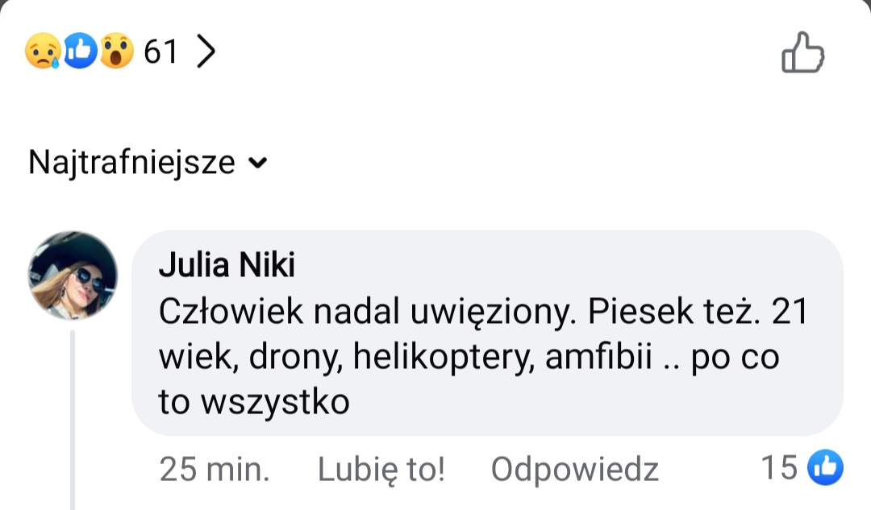871x510 pixels.
Task: Open the reactions list via the 61 count
Action: (x=160, y=53)
